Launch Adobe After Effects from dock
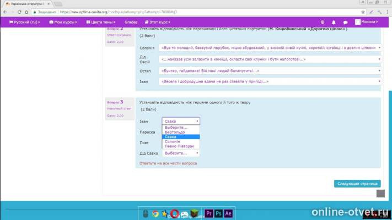This screenshot has width=392, height=220. coord(228,213)
